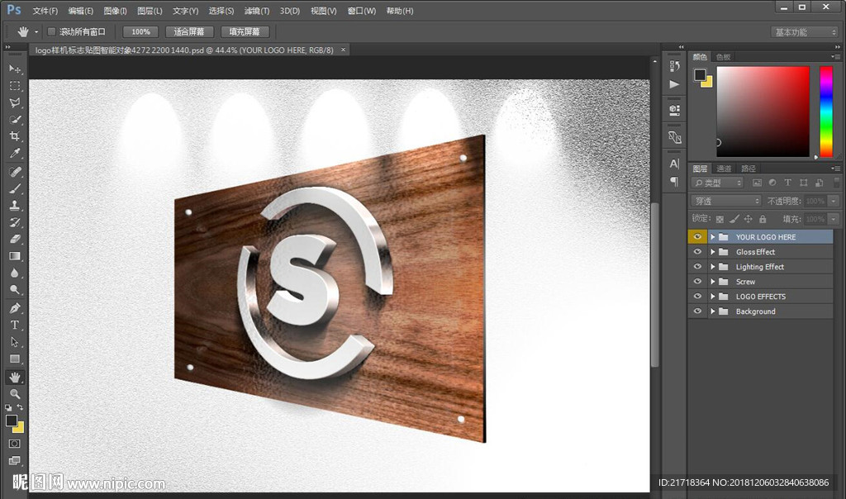This screenshot has height=499, width=846.
Task: Open the 窗口(W) menu
Action: 362,11
